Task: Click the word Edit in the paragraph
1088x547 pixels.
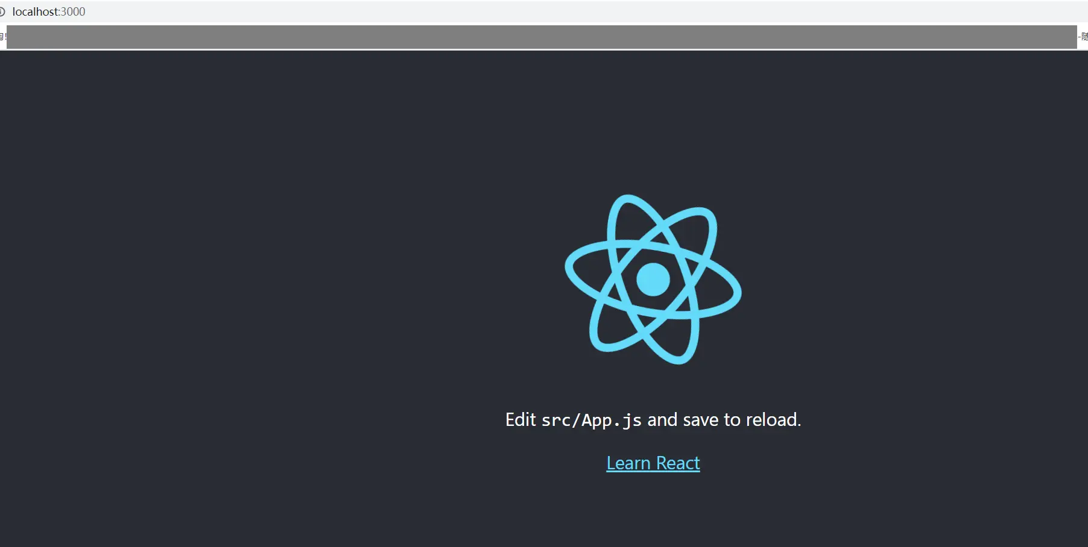Action: [x=520, y=419]
